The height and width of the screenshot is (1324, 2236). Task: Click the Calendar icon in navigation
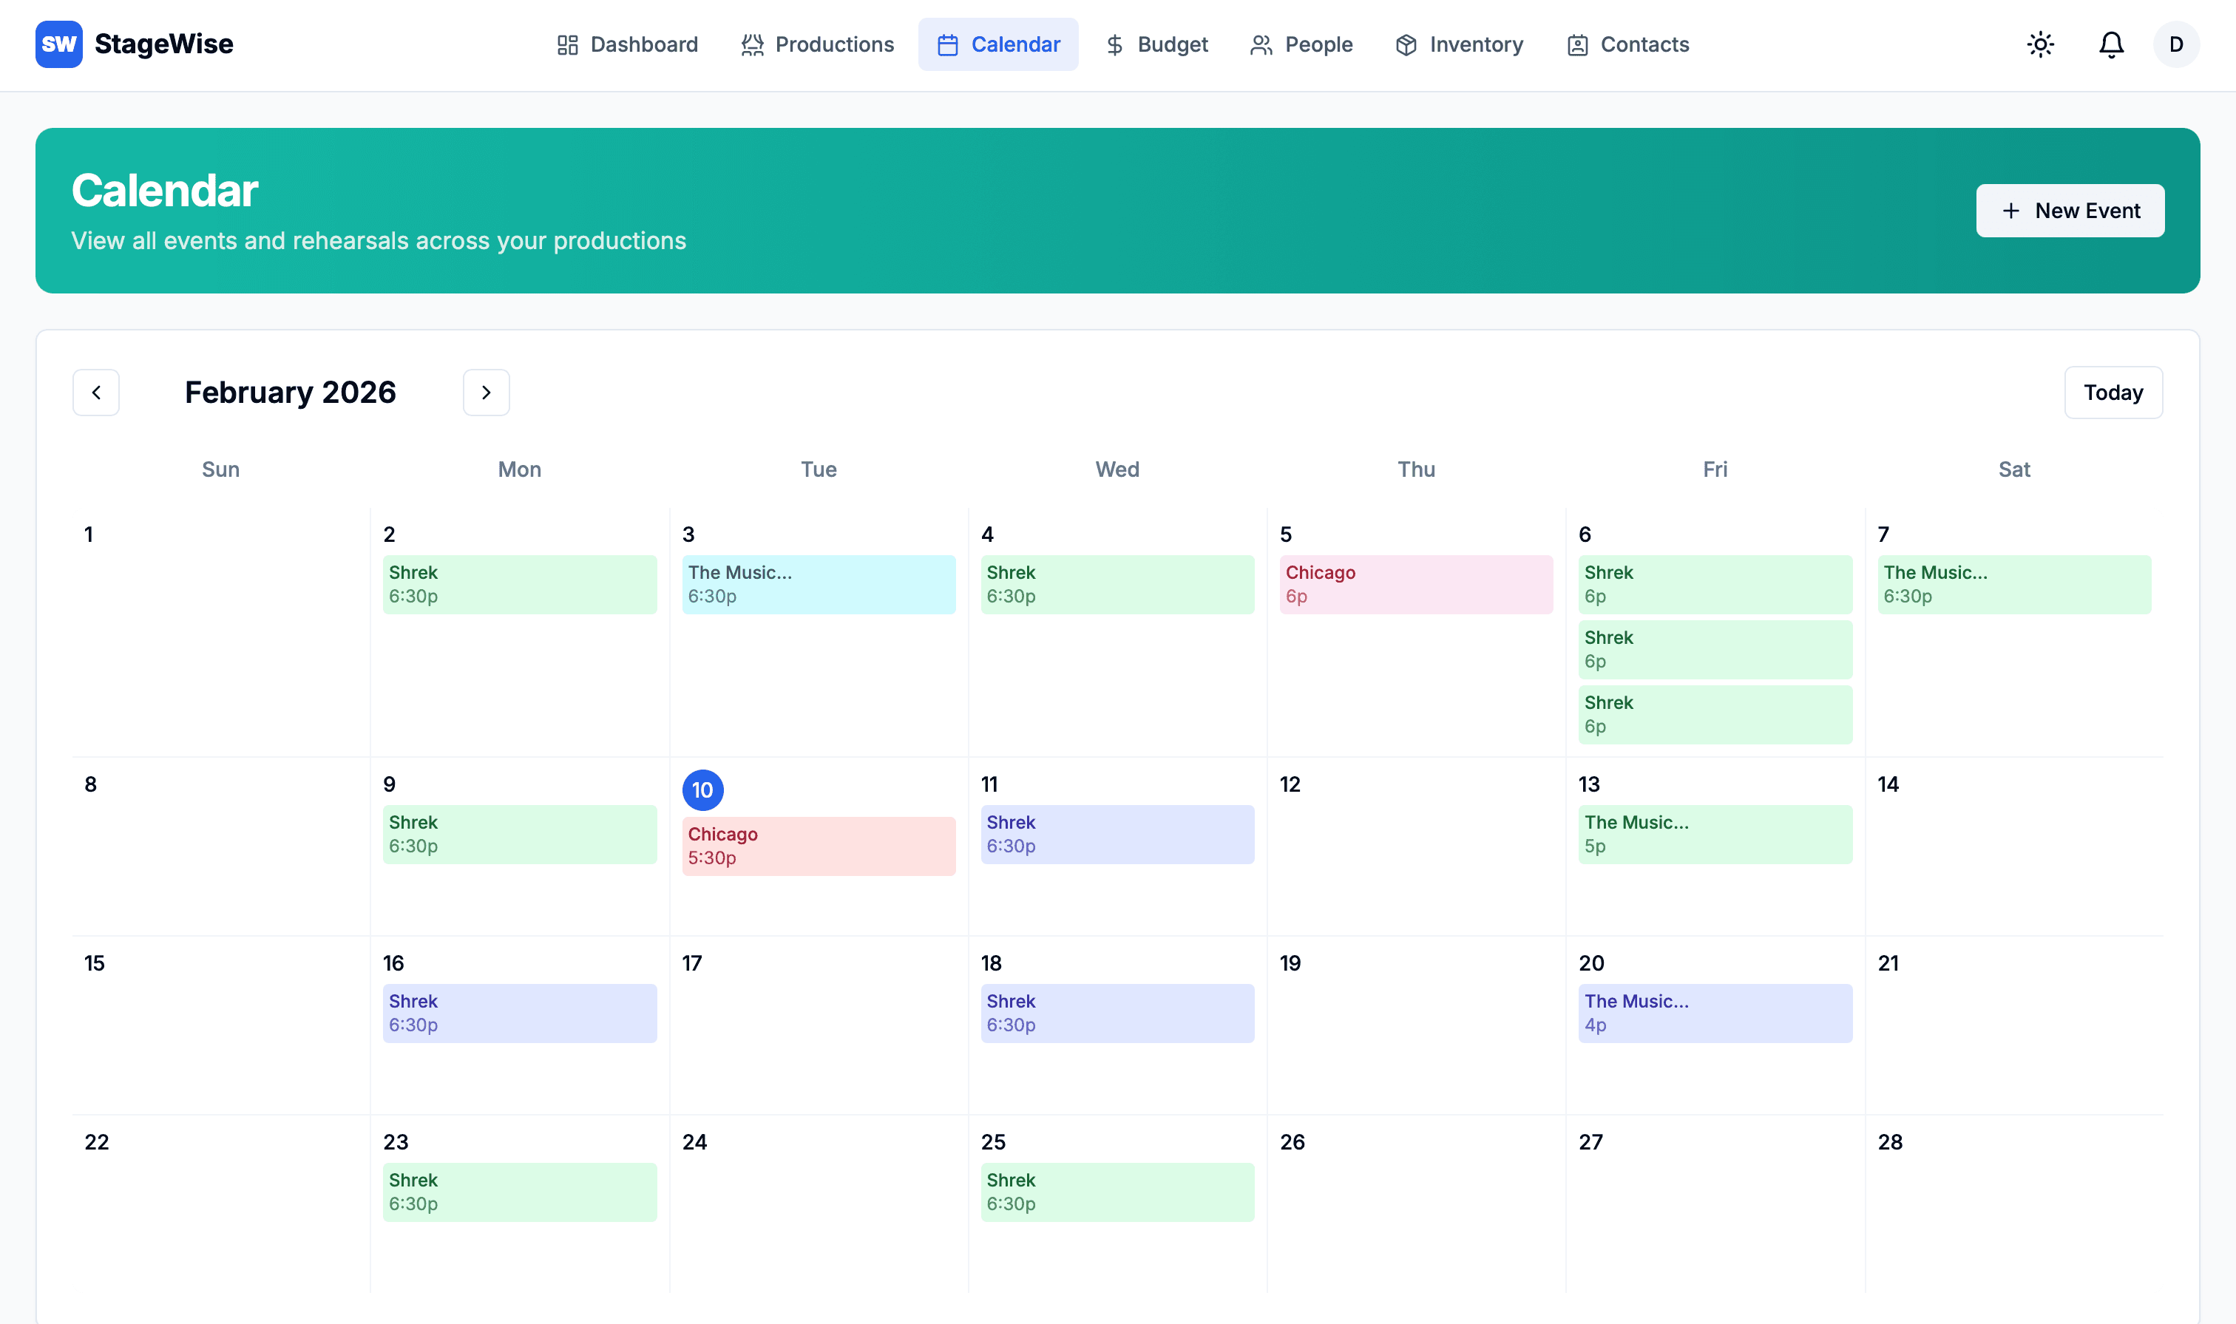click(x=946, y=44)
